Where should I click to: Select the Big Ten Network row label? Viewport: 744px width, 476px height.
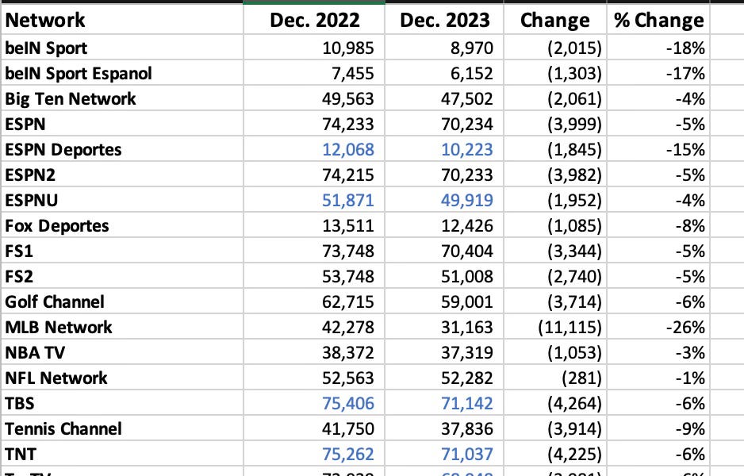click(x=71, y=98)
